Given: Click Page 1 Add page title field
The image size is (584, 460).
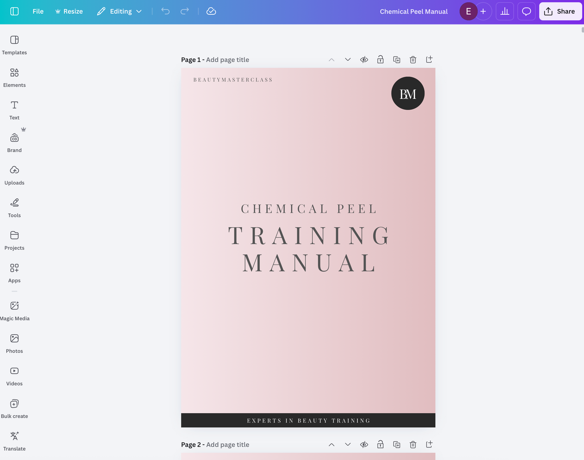Looking at the screenshot, I should coord(227,60).
